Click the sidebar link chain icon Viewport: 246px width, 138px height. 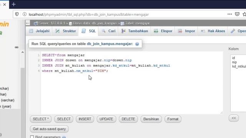point(17,47)
